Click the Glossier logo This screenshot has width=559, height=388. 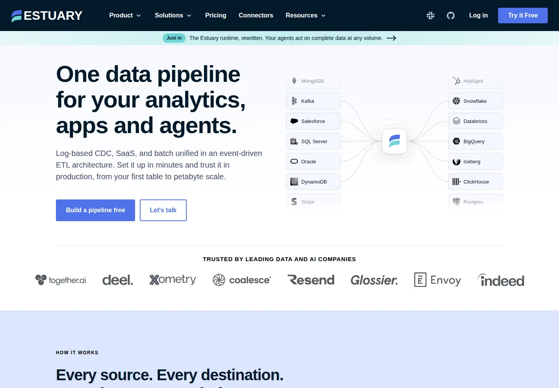point(374,280)
